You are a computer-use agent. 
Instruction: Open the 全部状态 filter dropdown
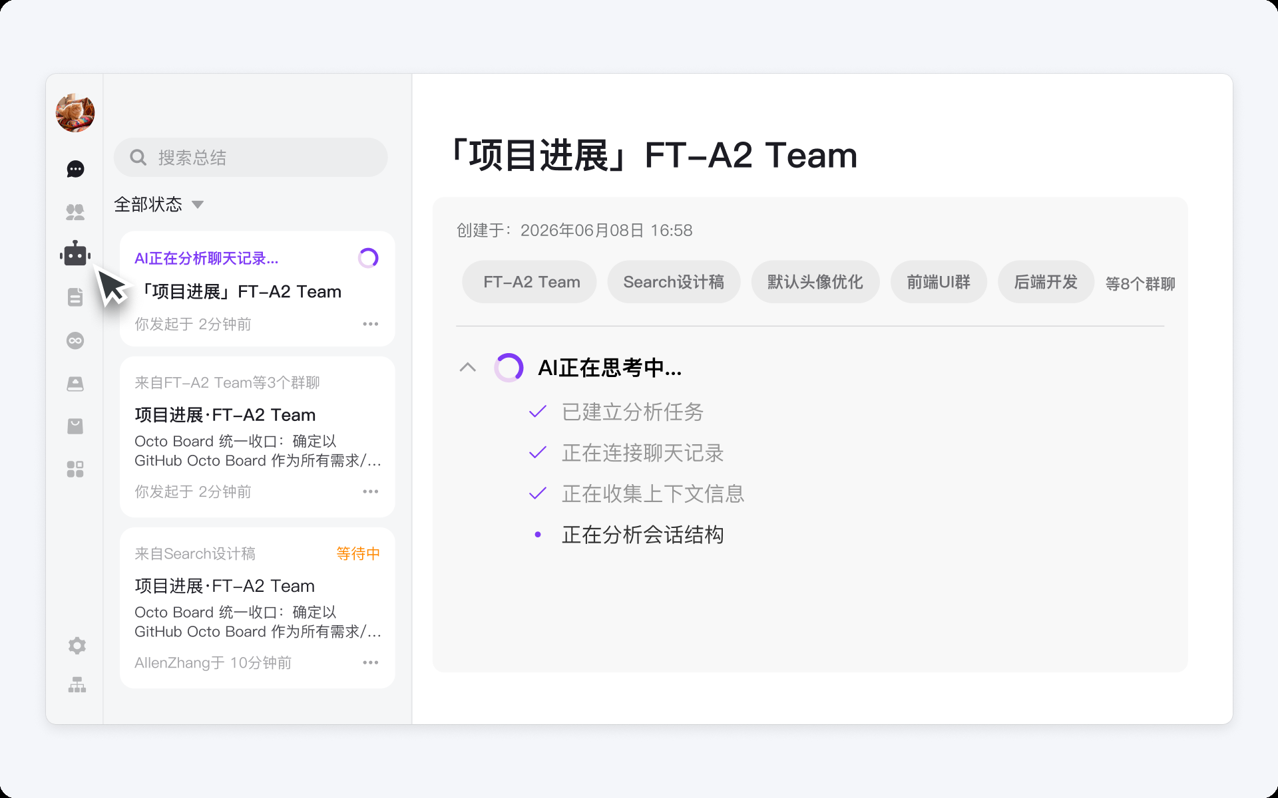tap(158, 204)
